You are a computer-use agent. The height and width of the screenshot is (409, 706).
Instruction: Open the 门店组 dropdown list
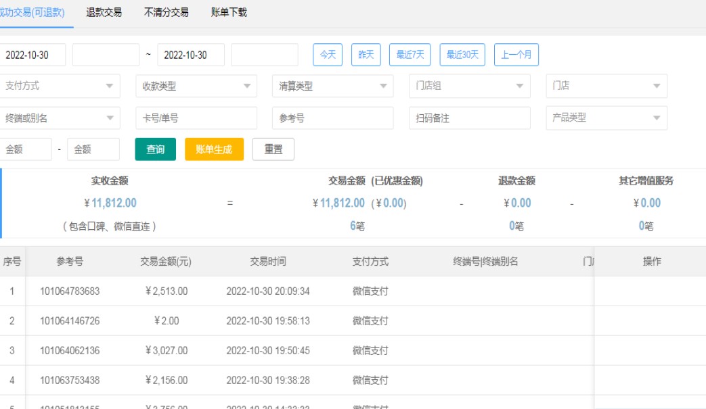pos(470,86)
